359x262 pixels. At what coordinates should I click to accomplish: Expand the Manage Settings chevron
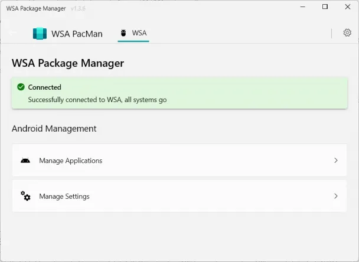(336, 196)
